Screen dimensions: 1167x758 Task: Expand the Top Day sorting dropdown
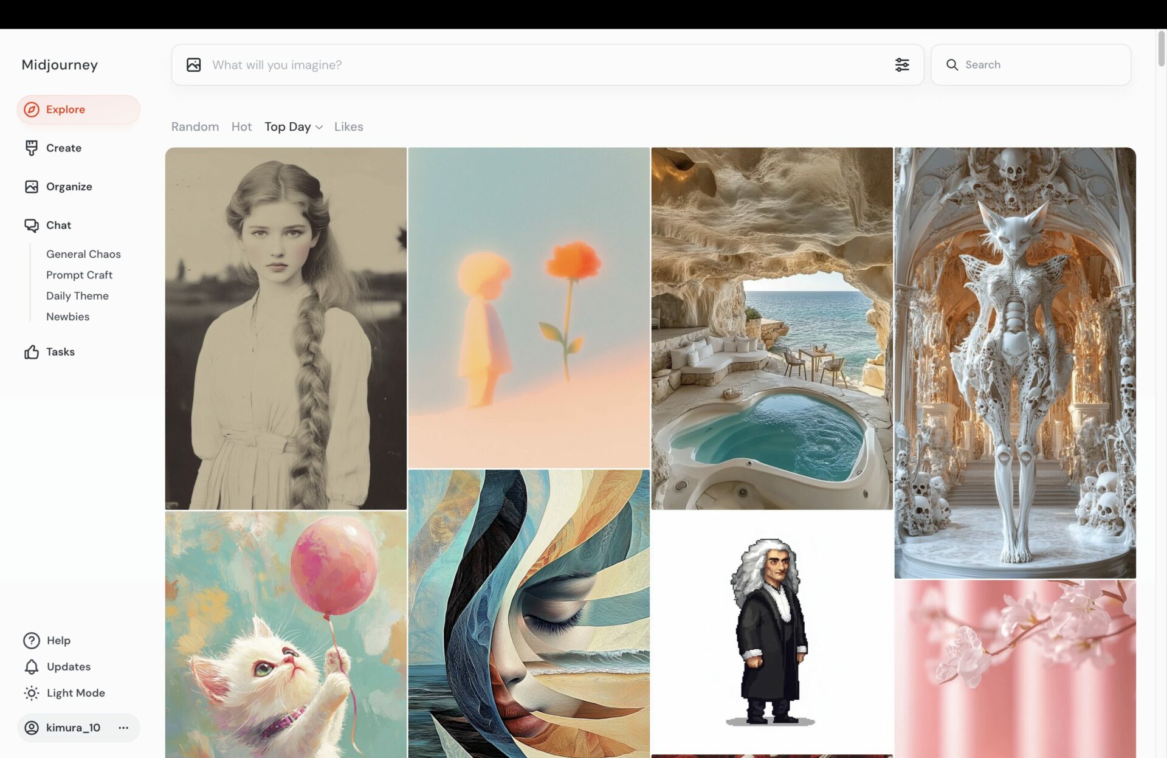tap(294, 126)
